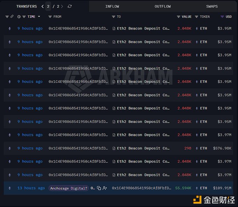Click the clock icon beside TIME
The image size is (238, 207).
click(x=19, y=16)
